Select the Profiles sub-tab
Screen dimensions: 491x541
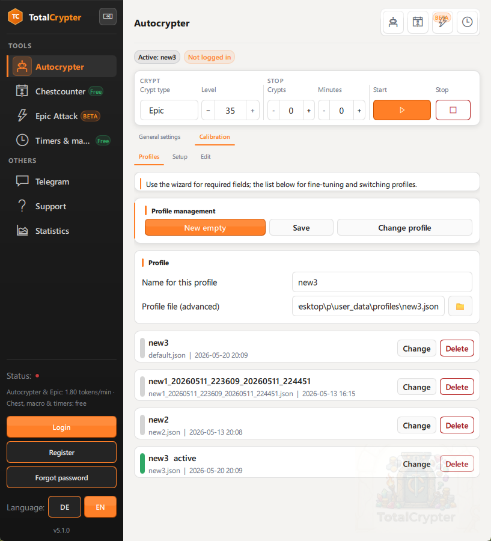(x=149, y=157)
